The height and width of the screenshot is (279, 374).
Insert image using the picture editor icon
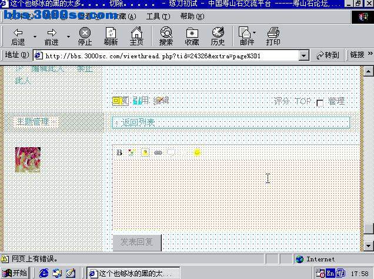(x=145, y=152)
